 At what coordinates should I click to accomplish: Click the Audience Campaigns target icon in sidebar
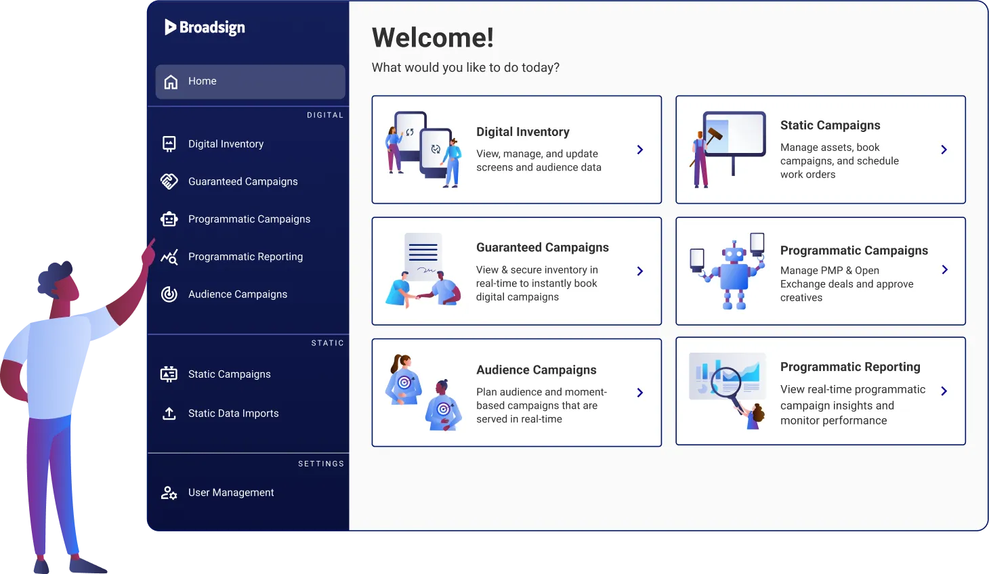pyautogui.click(x=169, y=294)
